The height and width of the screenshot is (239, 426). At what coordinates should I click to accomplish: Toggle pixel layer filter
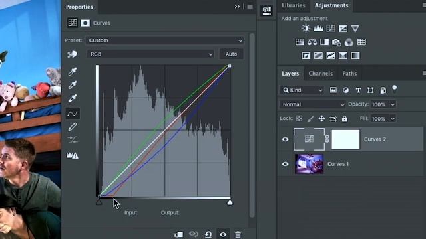[333, 90]
